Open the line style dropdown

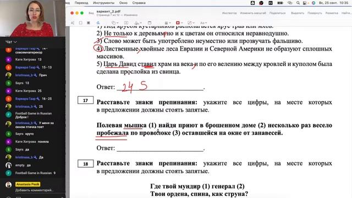click(x=168, y=23)
